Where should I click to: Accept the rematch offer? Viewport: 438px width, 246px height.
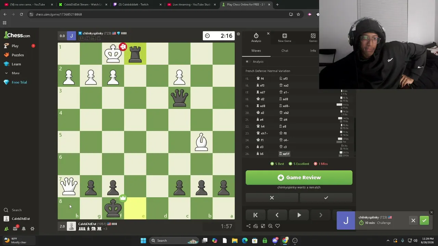326,198
